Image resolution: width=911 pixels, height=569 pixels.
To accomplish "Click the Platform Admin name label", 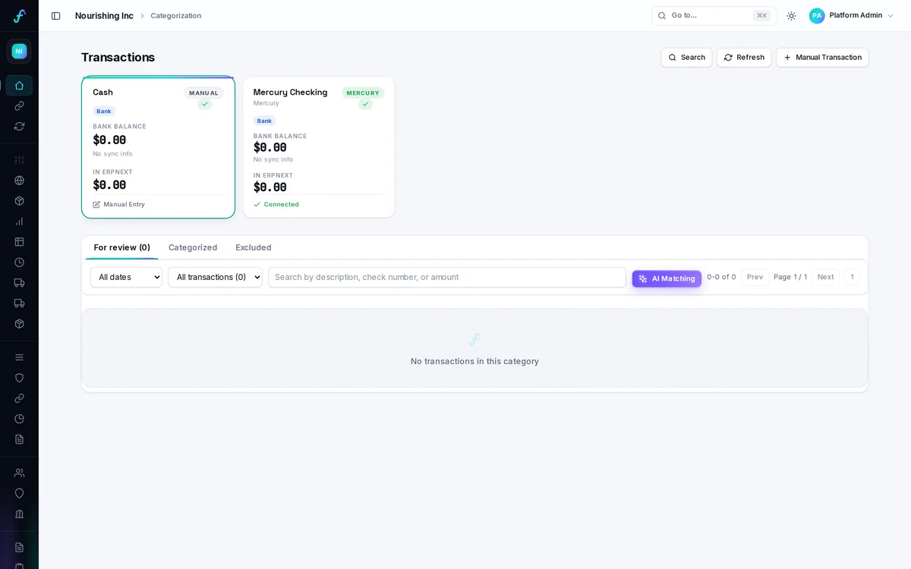I will pyautogui.click(x=856, y=16).
